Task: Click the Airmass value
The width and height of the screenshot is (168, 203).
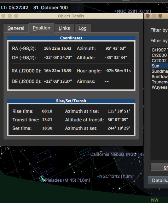Action: click(106, 81)
